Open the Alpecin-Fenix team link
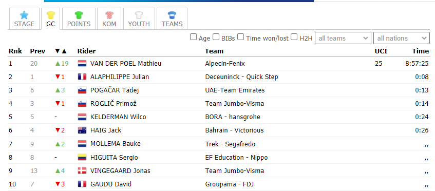The width and height of the screenshot is (435, 191). (x=225, y=64)
